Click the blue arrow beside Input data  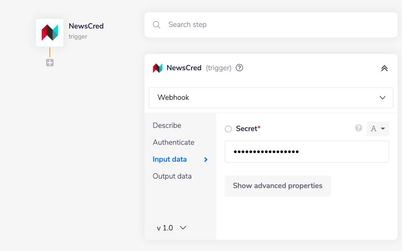206,159
